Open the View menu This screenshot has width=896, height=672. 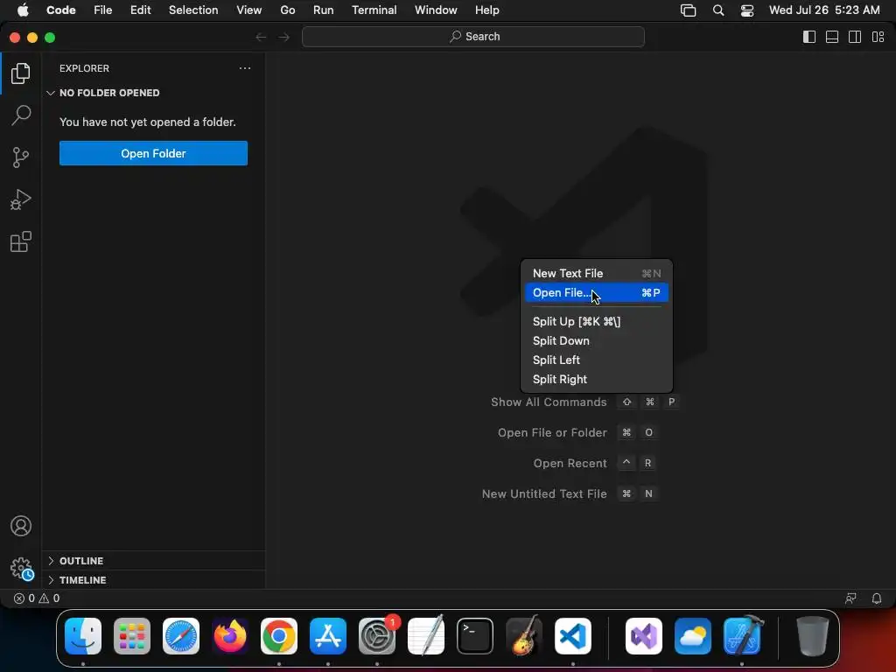tap(249, 10)
